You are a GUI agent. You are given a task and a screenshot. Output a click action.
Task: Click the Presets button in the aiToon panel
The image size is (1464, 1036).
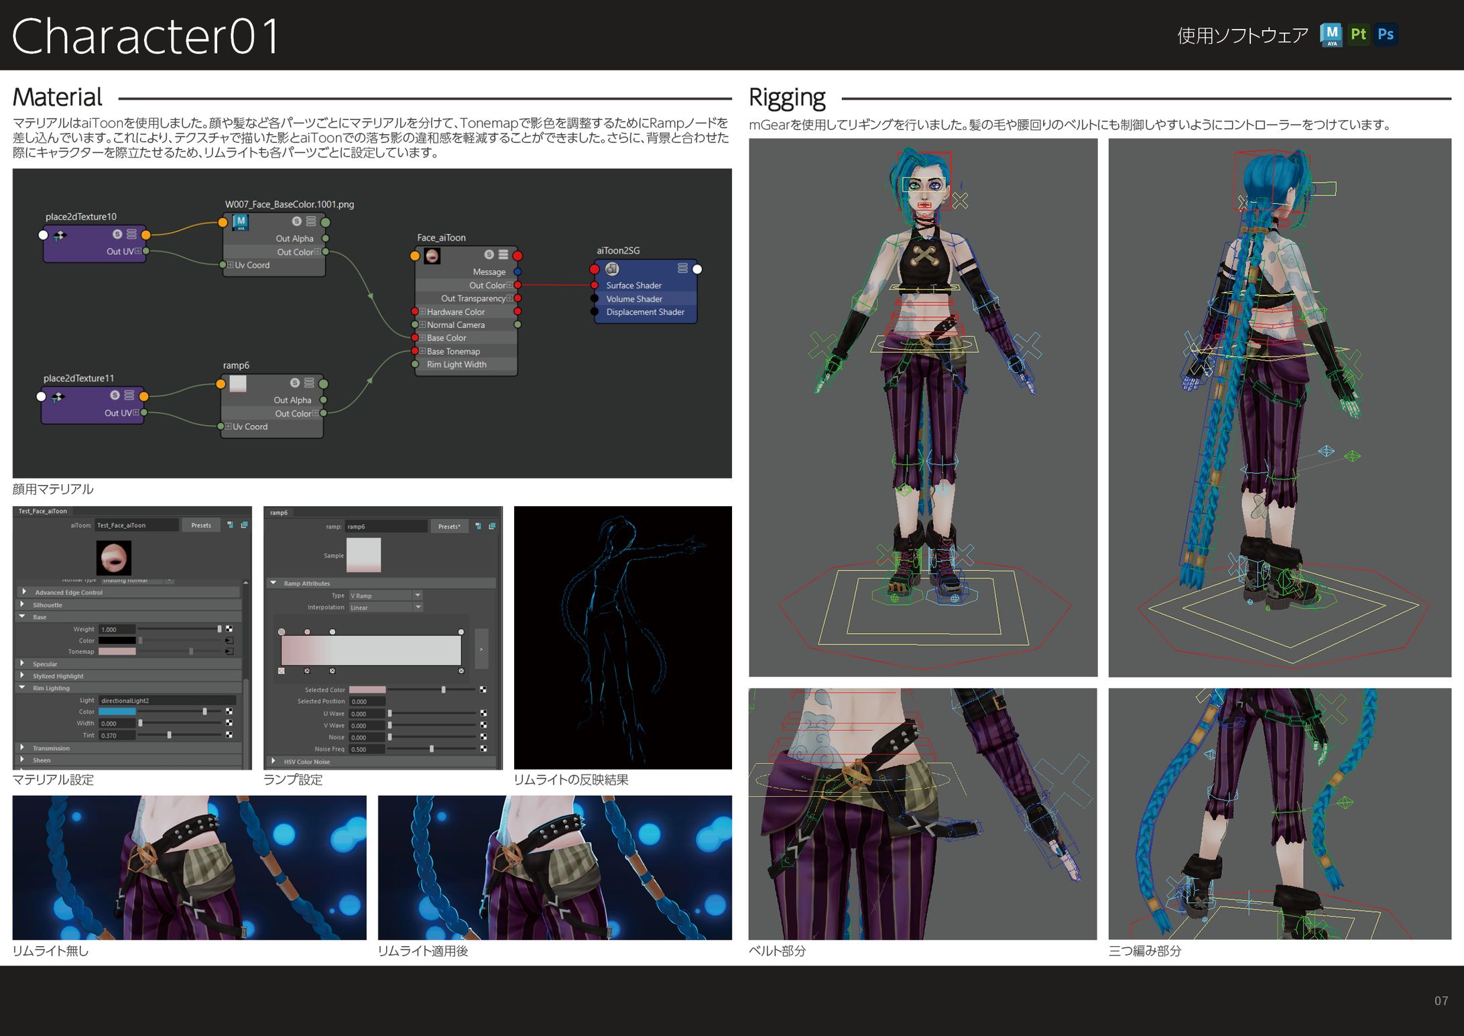[201, 526]
